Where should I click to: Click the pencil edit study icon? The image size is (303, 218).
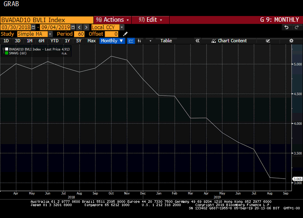[x=125, y=34]
